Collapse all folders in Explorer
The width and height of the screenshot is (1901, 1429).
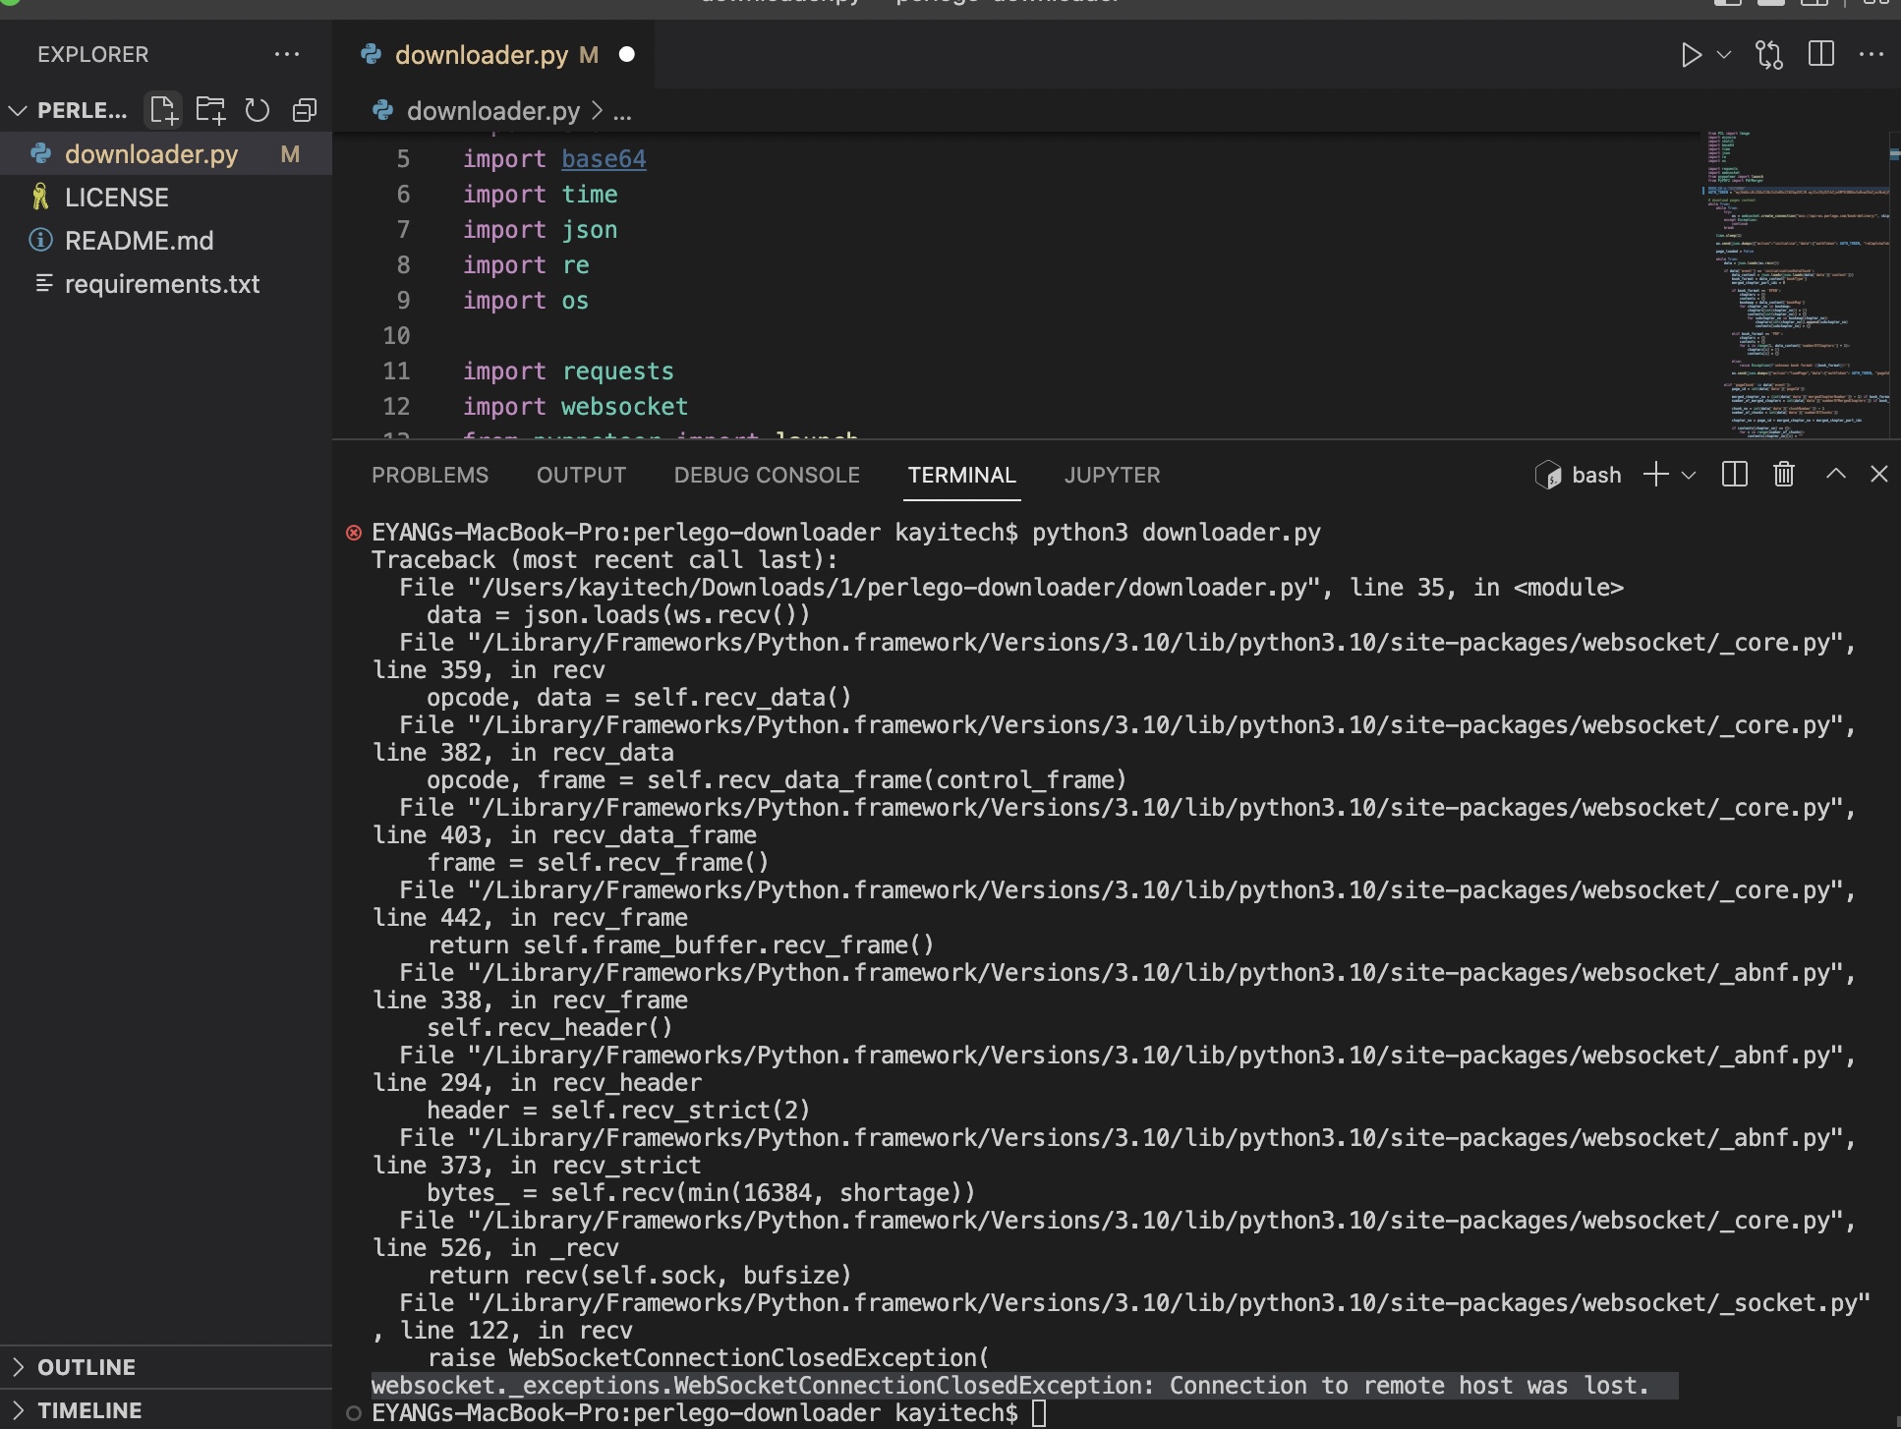[305, 110]
